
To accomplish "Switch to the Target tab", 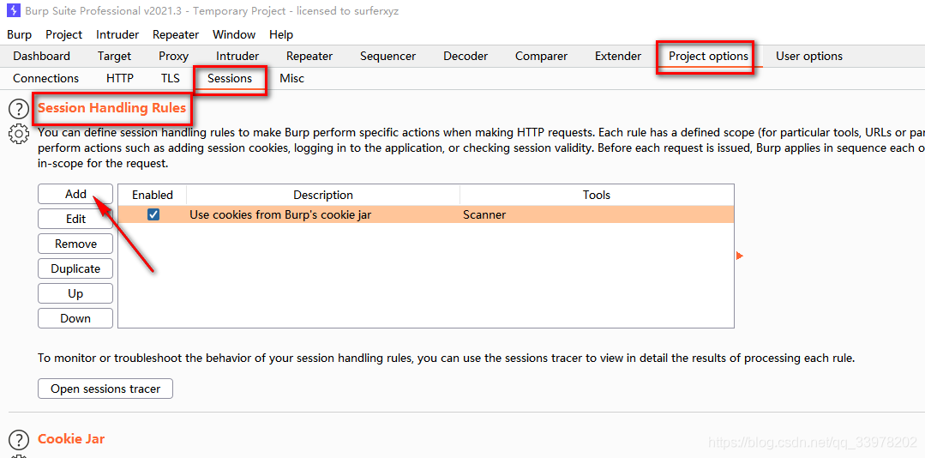I will tap(114, 56).
